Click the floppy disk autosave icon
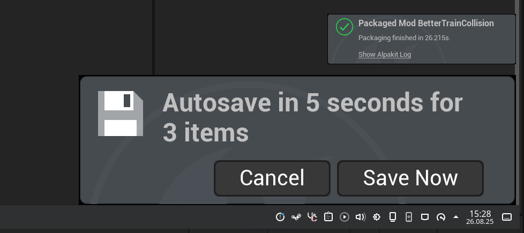524x233 pixels. pyautogui.click(x=121, y=114)
